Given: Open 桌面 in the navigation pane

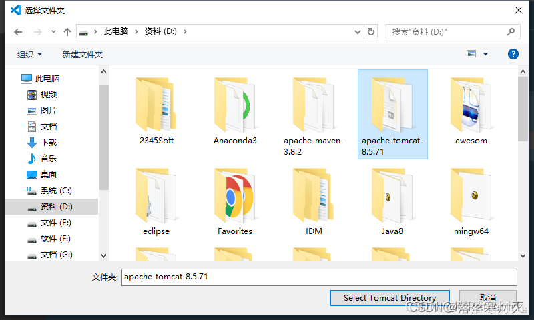Looking at the screenshot, I should (x=42, y=175).
